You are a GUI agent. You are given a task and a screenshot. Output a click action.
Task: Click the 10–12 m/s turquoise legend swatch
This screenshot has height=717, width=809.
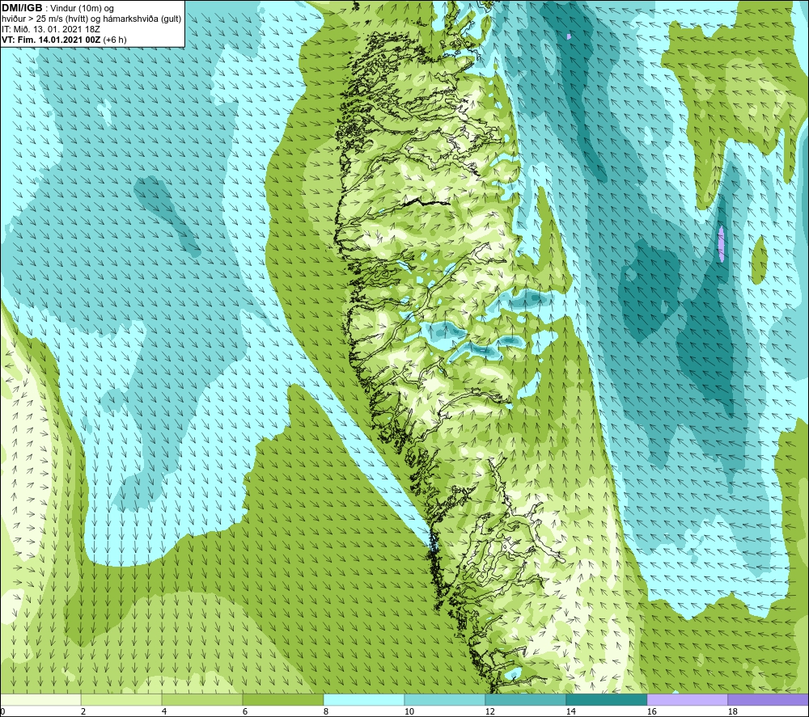pos(445,699)
